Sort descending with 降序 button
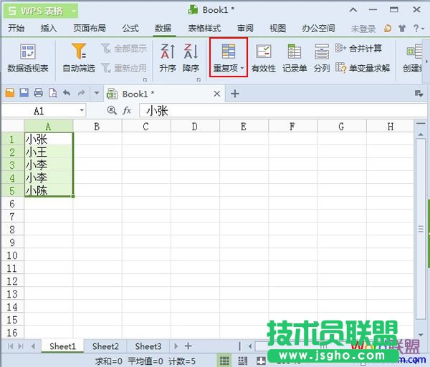430x367 pixels. [x=191, y=58]
